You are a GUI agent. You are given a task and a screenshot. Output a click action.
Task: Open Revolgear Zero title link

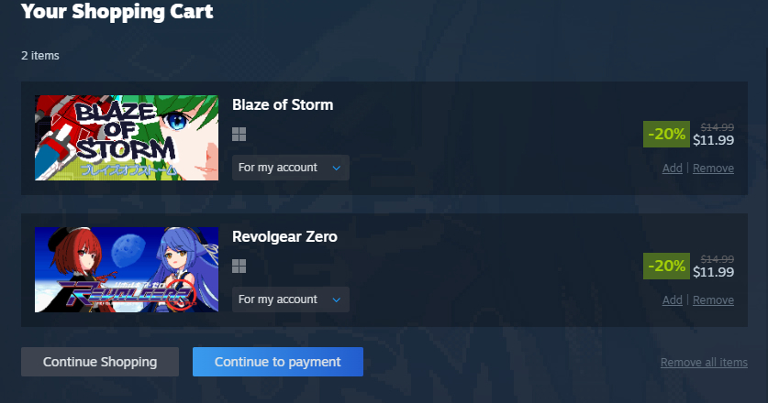[284, 236]
